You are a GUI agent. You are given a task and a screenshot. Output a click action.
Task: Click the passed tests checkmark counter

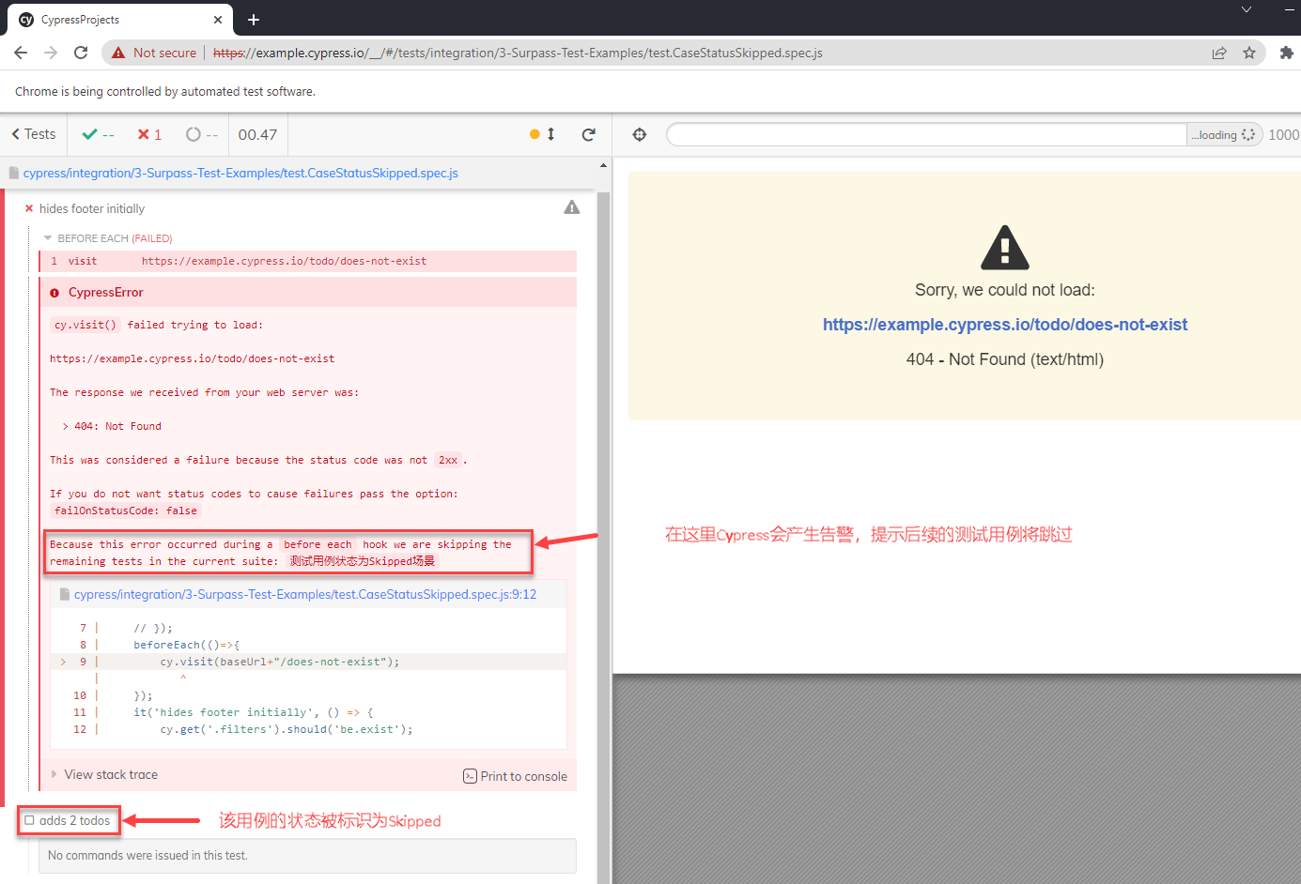coord(98,134)
